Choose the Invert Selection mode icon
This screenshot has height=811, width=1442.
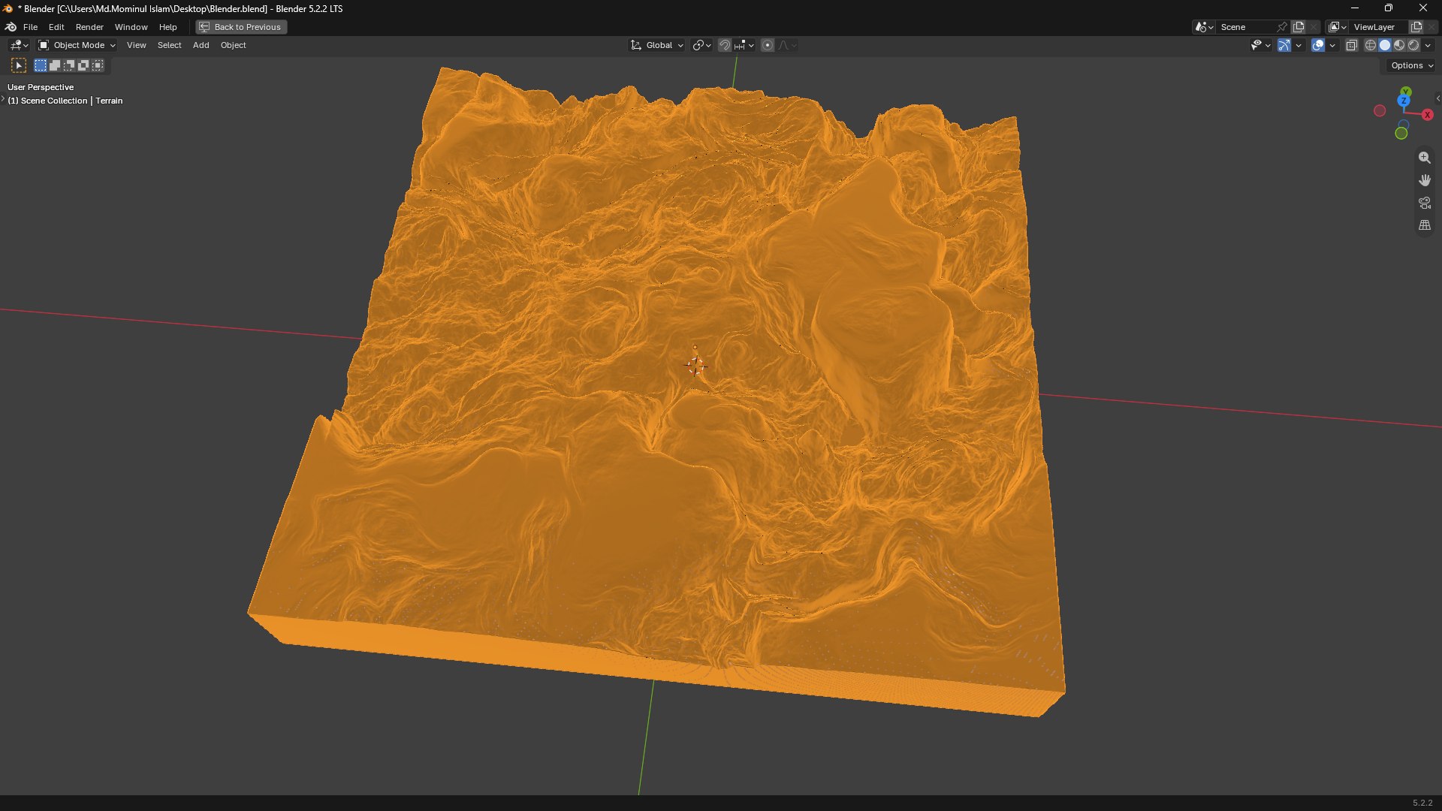tap(83, 65)
